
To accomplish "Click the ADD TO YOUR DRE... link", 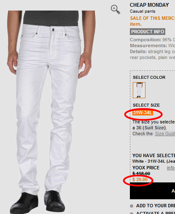I will [x=156, y=206].
